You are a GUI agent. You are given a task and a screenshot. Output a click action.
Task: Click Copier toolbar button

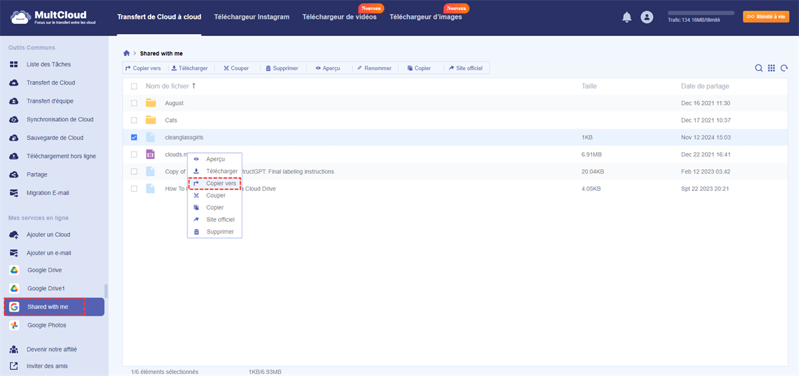point(419,68)
